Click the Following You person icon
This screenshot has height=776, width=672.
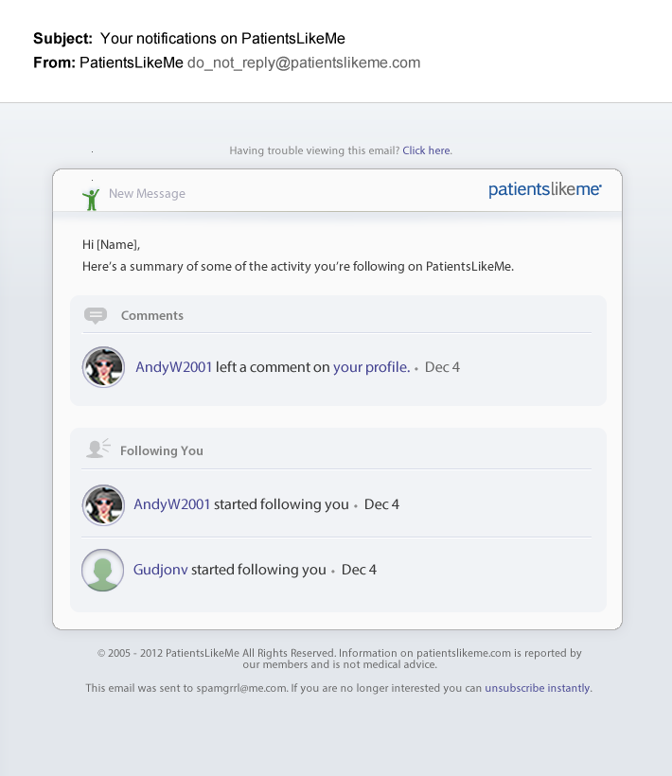tap(98, 449)
